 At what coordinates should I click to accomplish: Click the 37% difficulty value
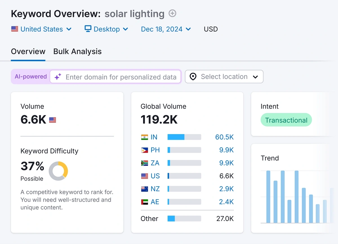32,166
